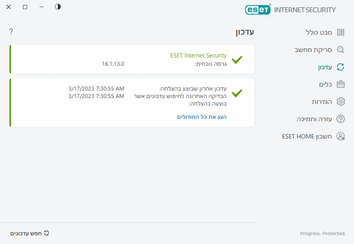Click the ESET logo in the header
This screenshot has width=354, height=244.
[x=258, y=9]
